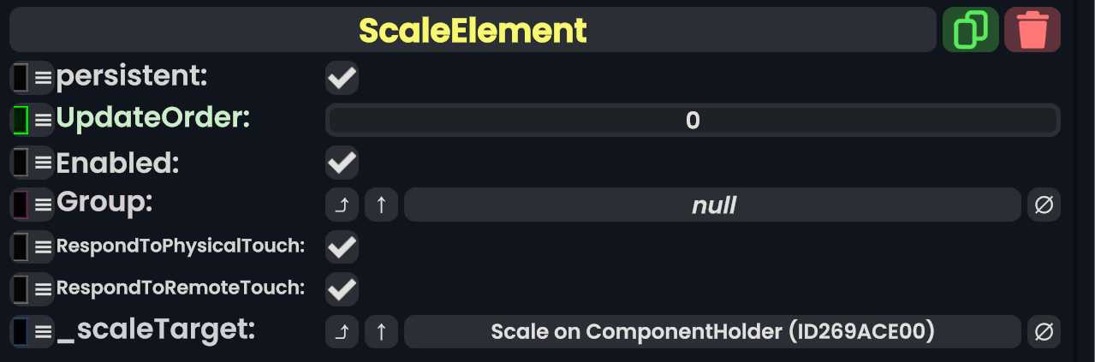Click the null Group reference field
The image size is (1095, 362).
pyautogui.click(x=712, y=205)
